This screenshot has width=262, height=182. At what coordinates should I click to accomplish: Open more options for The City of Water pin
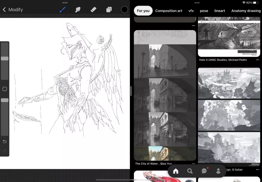click(x=193, y=164)
